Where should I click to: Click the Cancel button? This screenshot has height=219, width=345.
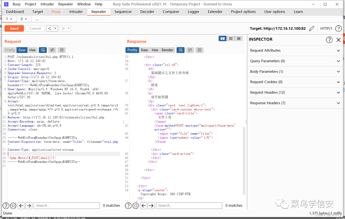35,28
